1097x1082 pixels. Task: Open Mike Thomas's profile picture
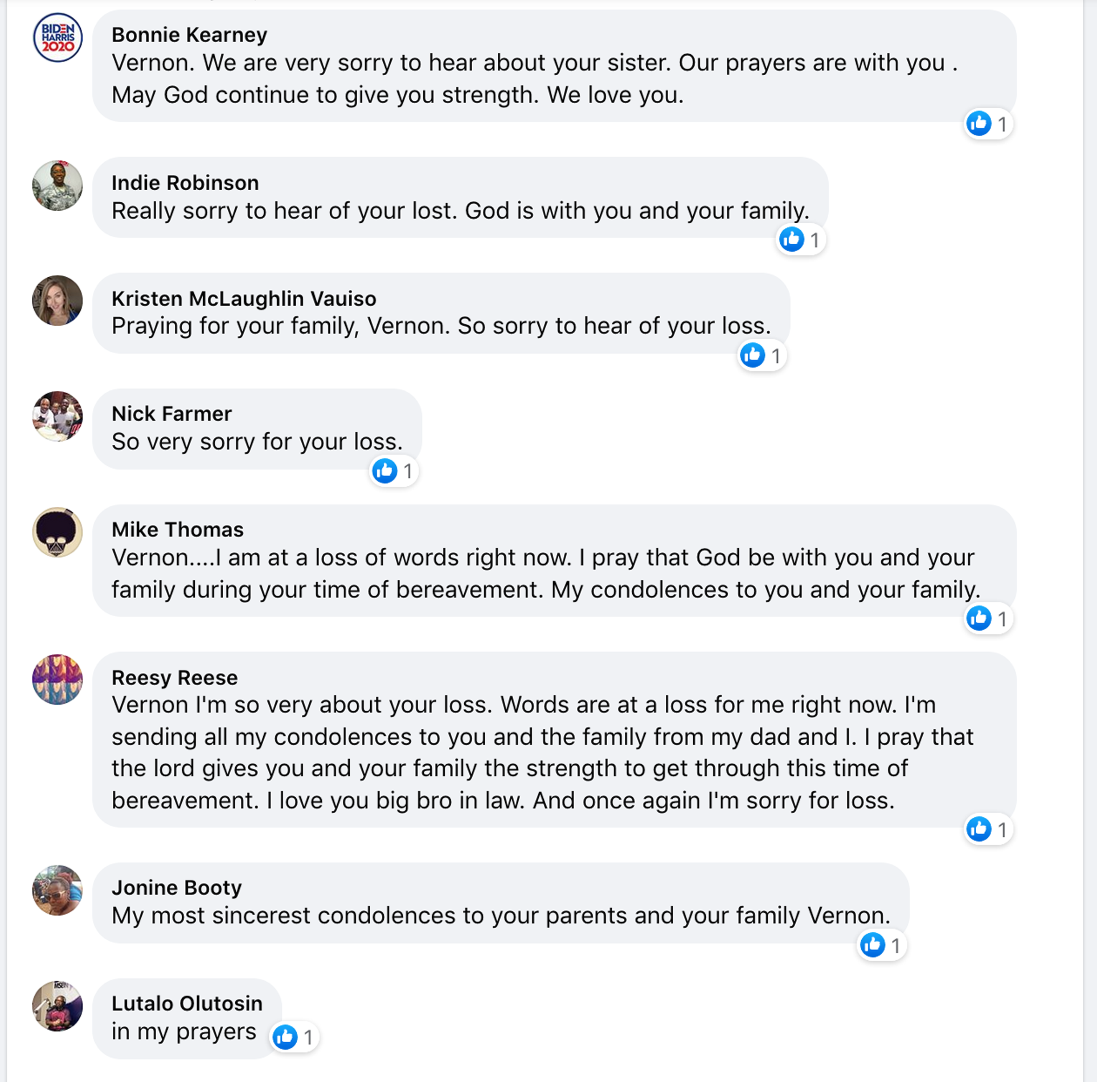[57, 532]
